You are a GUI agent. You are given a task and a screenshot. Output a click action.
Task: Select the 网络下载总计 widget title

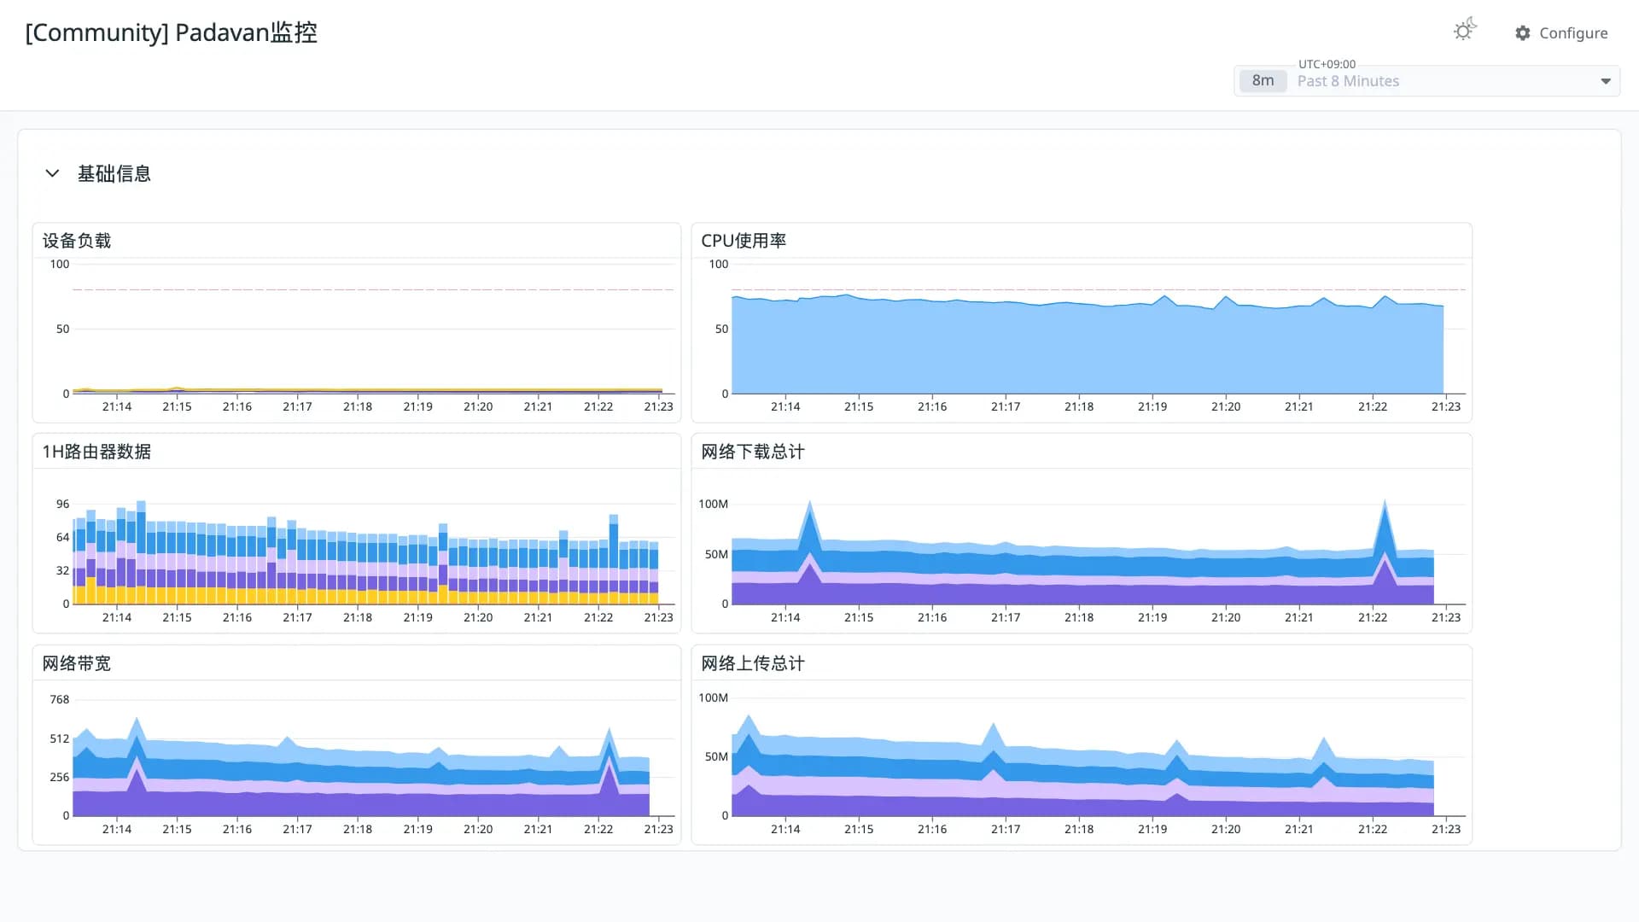tap(753, 452)
